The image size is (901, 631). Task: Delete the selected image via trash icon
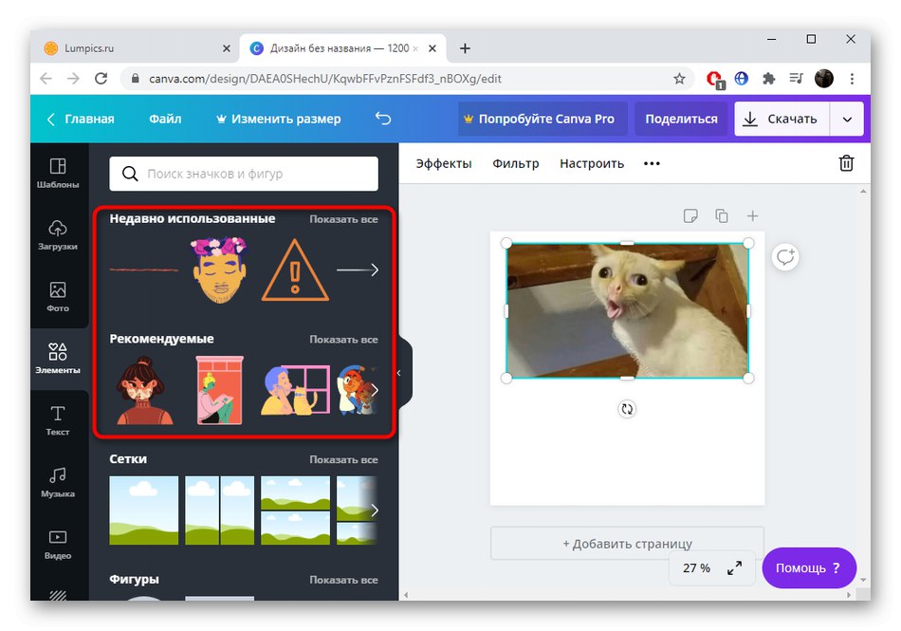point(846,162)
